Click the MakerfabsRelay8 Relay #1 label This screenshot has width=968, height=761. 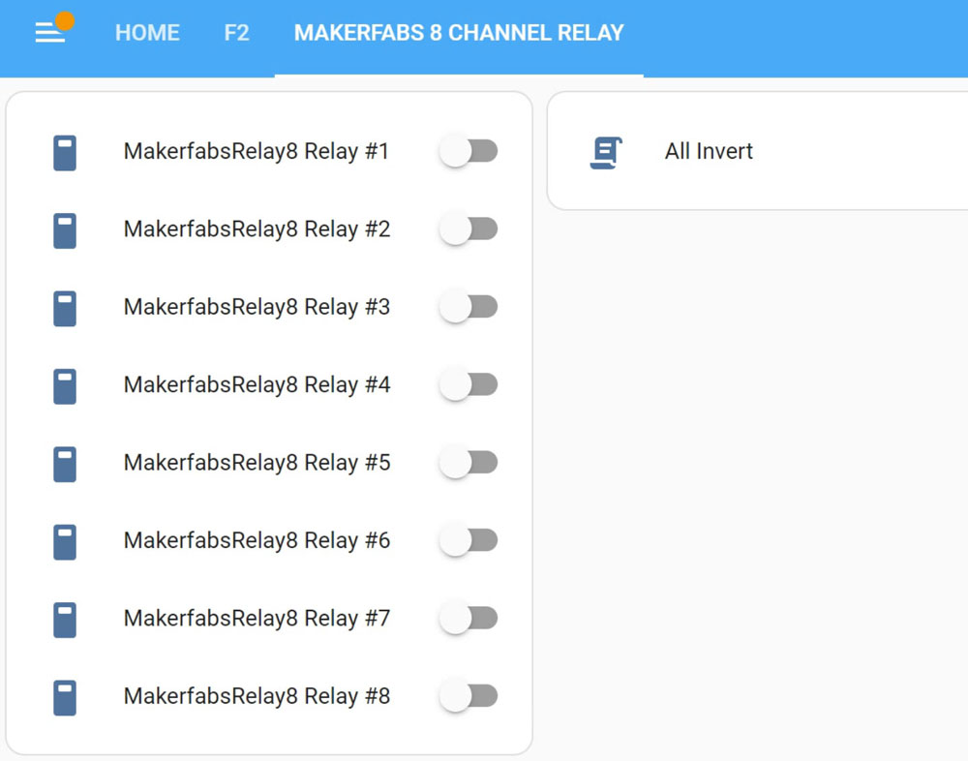(257, 152)
